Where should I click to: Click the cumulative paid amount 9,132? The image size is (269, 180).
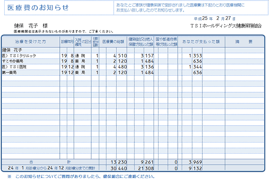click(195, 168)
